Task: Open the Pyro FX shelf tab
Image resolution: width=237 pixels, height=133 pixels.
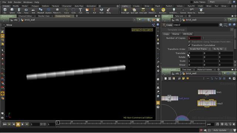Action: tap(191, 6)
